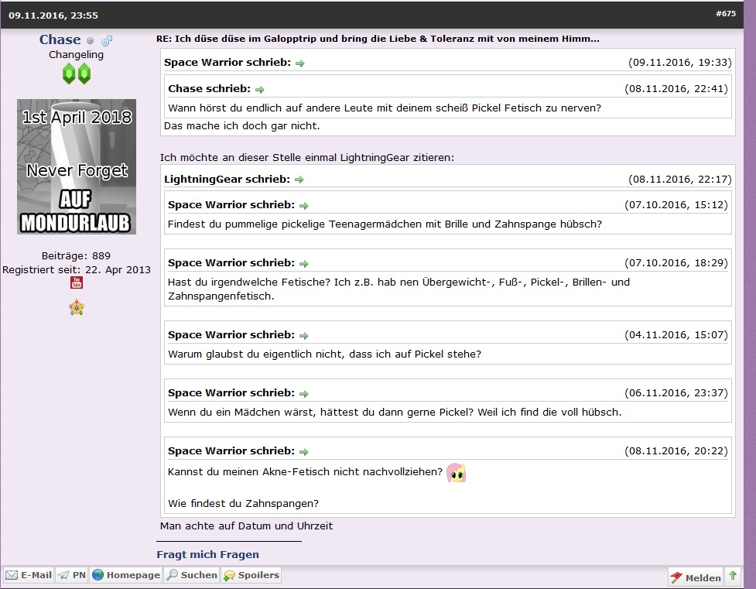Click the second green gem rank icon

click(84, 74)
